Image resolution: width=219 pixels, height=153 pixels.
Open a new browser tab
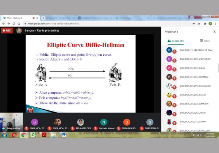point(43,18)
